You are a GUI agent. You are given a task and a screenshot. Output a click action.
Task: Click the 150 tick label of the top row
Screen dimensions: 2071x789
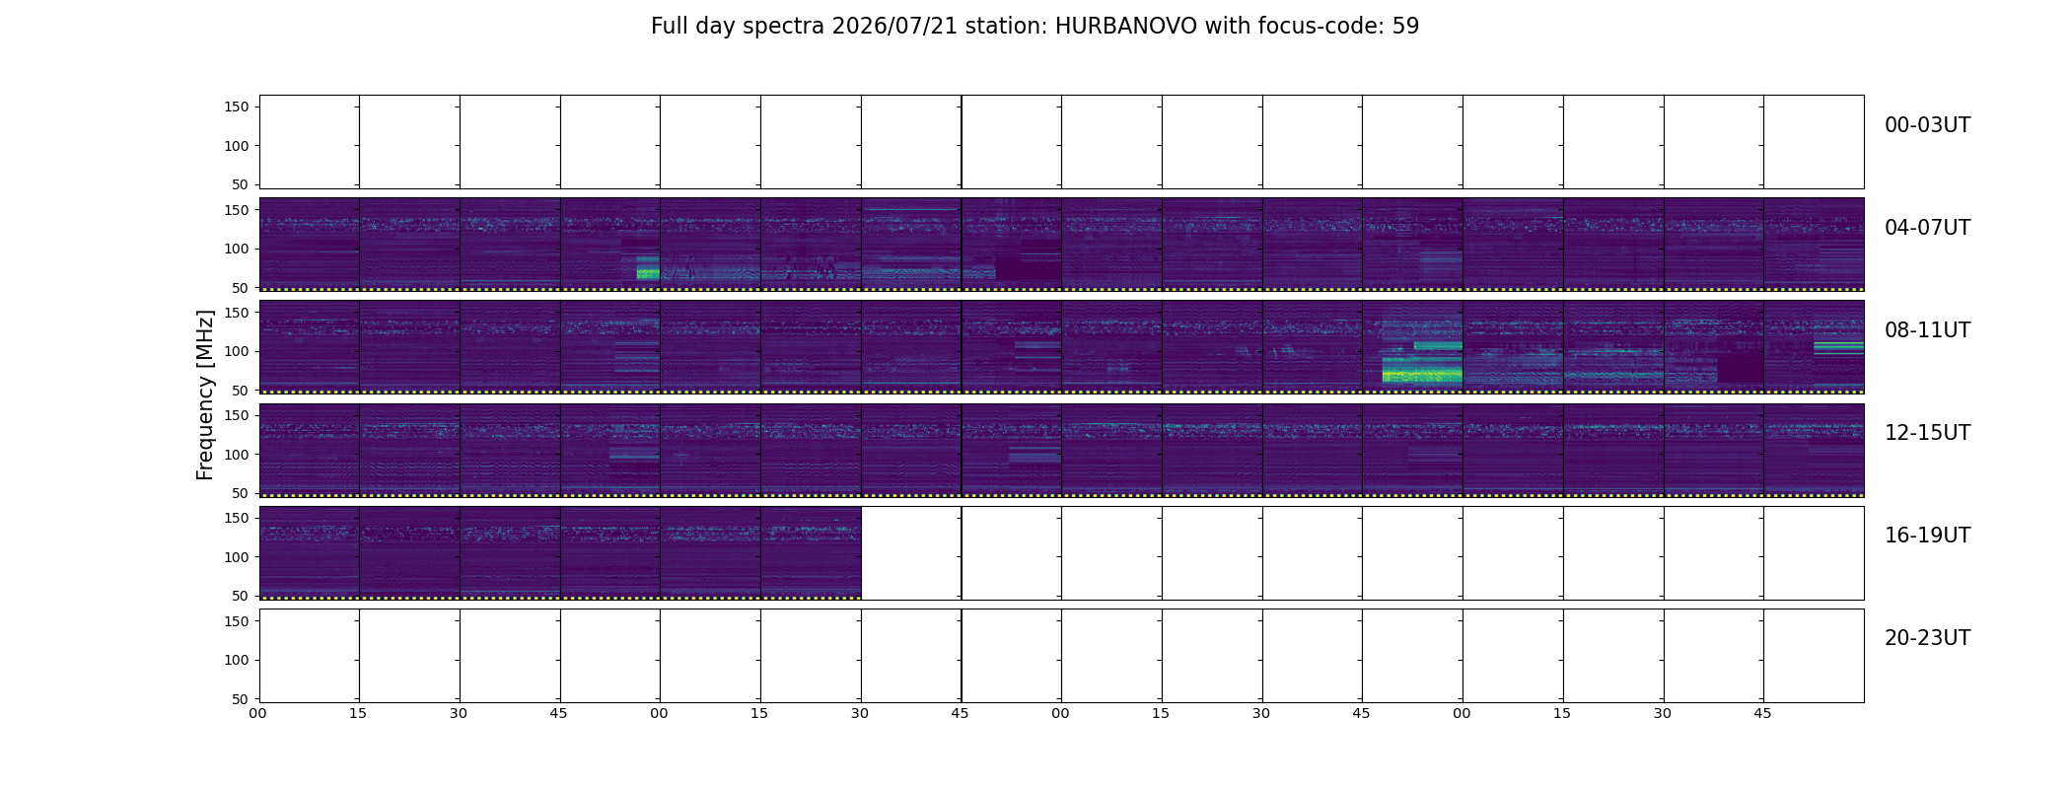pos(237,107)
